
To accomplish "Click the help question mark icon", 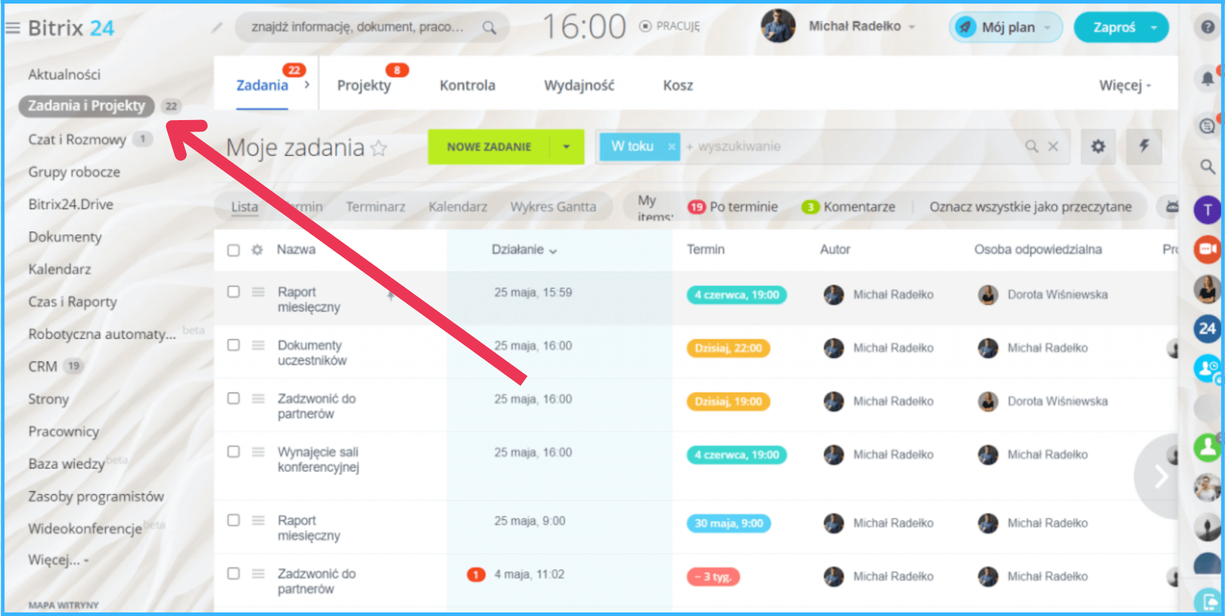I will pos(1208,27).
